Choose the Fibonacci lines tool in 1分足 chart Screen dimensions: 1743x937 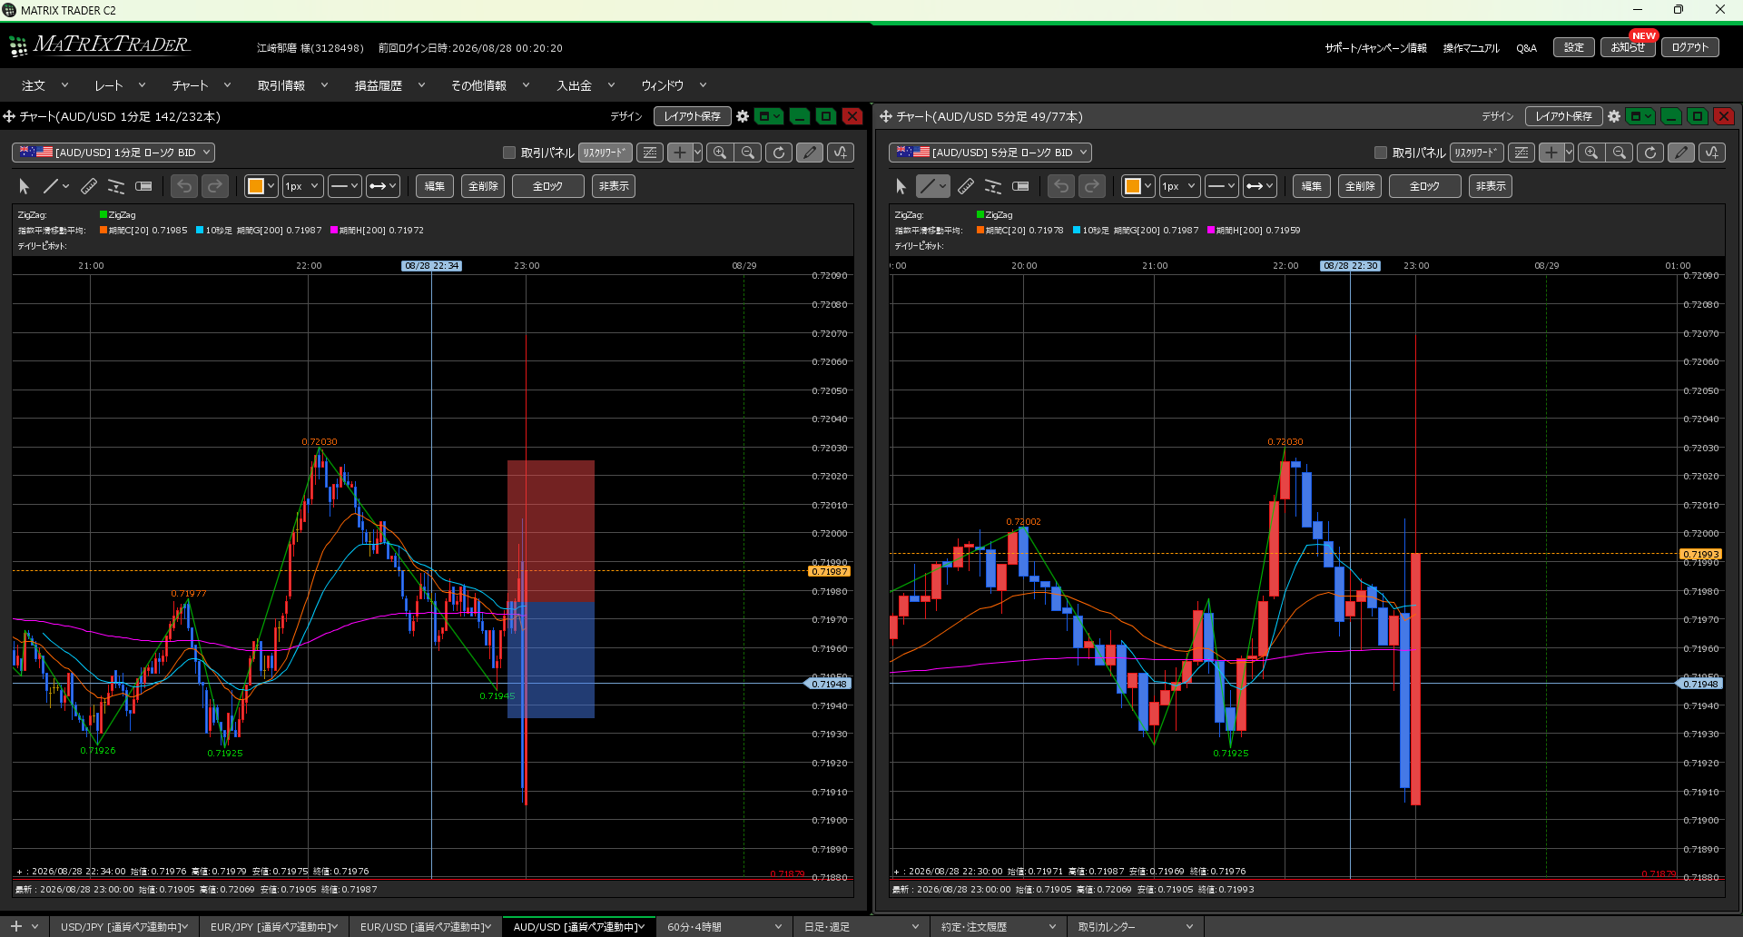(x=116, y=186)
